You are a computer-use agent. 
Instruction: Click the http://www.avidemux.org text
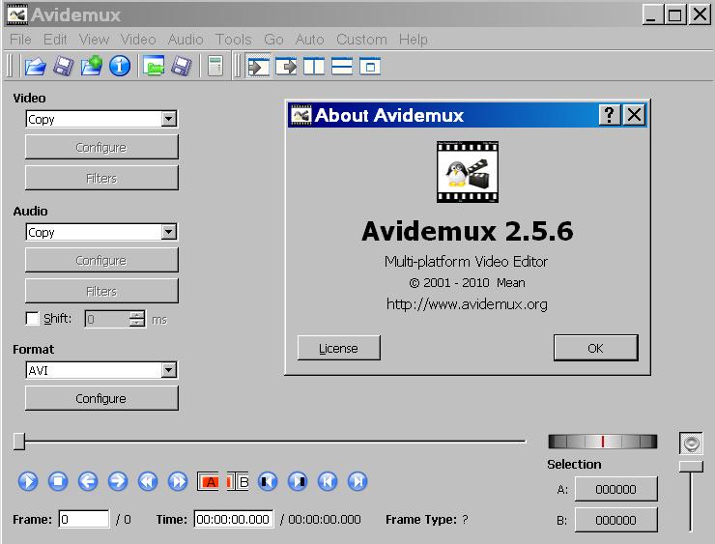pos(467,304)
